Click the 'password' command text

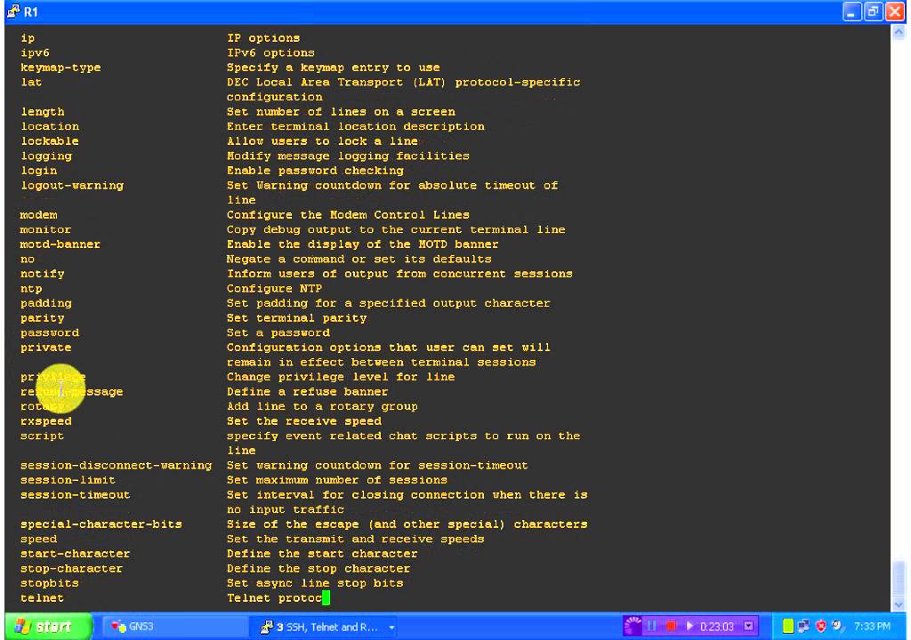tap(50, 332)
